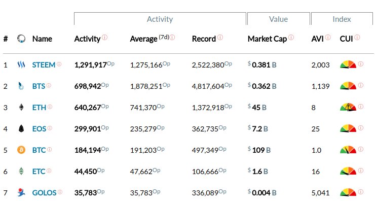Click the GOLOS coin logo icon
This screenshot has height=201, width=375.
click(21, 192)
